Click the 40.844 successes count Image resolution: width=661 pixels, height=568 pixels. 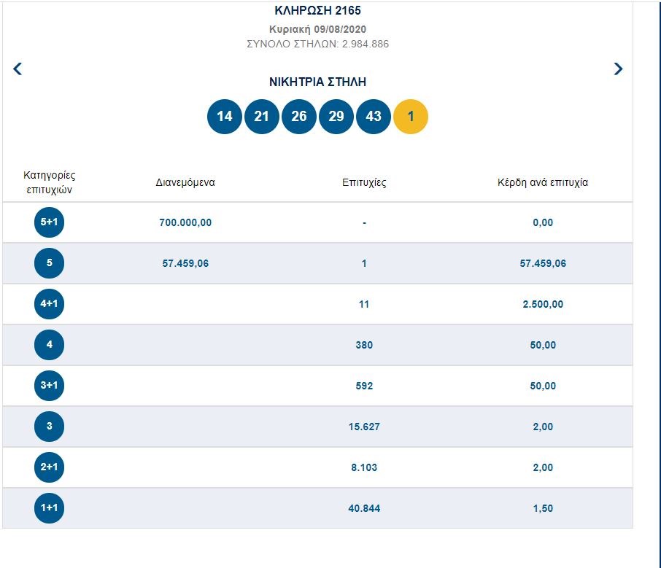pyautogui.click(x=364, y=508)
